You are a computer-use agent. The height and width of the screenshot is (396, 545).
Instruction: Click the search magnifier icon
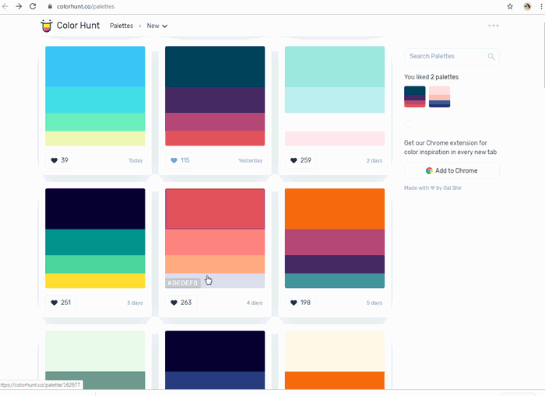coord(490,57)
